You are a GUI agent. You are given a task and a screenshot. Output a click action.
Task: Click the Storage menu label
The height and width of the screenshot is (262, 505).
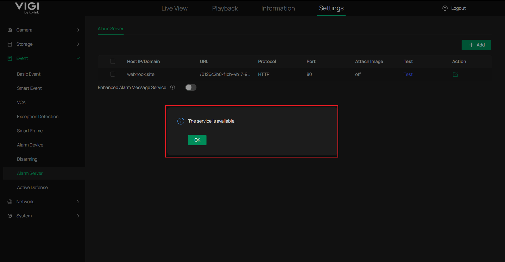[24, 44]
